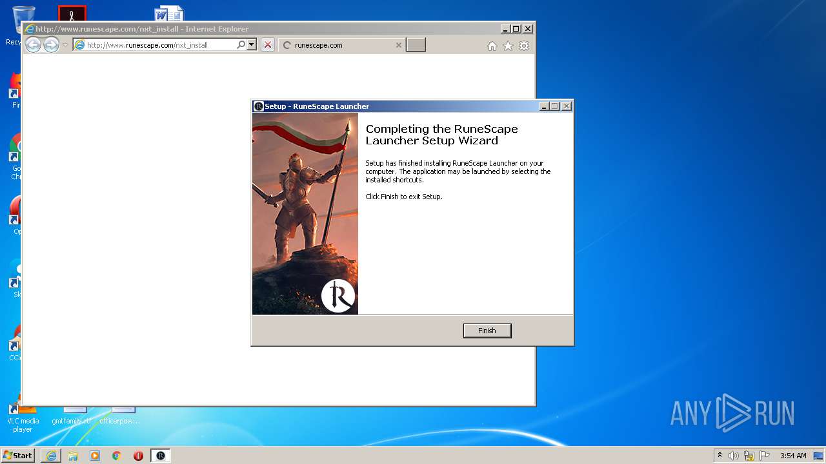Select the runescape.com browser tab
The height and width of the screenshot is (464, 826).
[x=342, y=45]
